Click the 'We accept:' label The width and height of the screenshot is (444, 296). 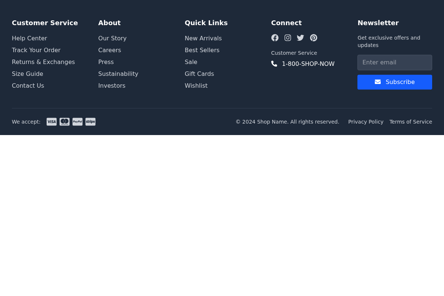coord(26,122)
